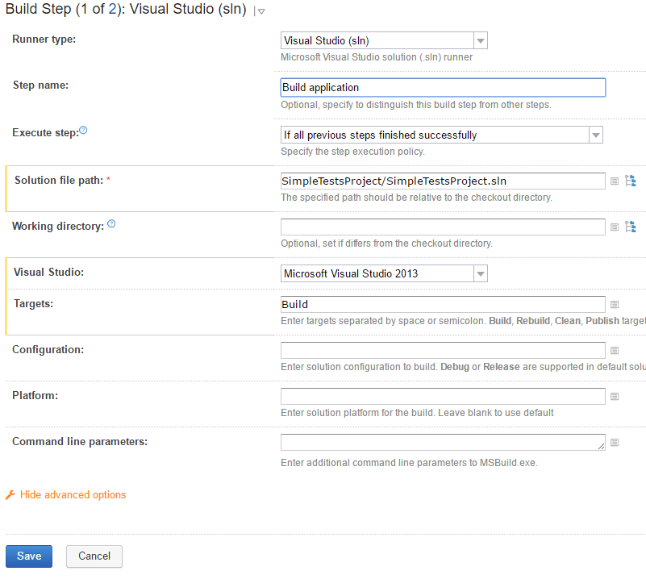The image size is (646, 579).
Task: Expand build step title dropdown arrow
Action: click(261, 11)
